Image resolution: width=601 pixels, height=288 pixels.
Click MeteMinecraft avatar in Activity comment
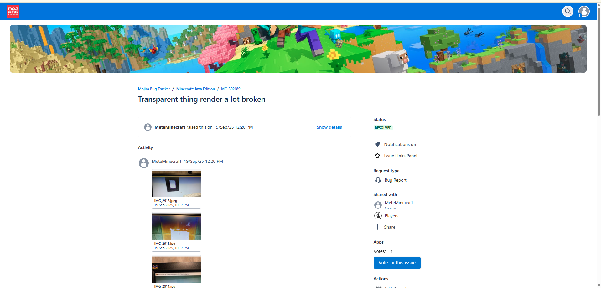click(x=144, y=163)
